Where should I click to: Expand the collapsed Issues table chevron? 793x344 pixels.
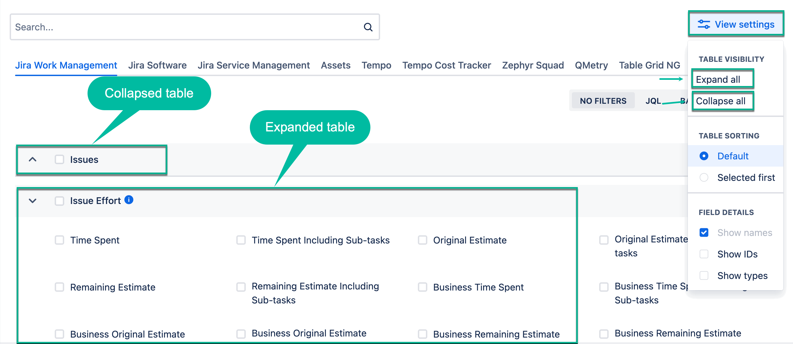(x=33, y=159)
